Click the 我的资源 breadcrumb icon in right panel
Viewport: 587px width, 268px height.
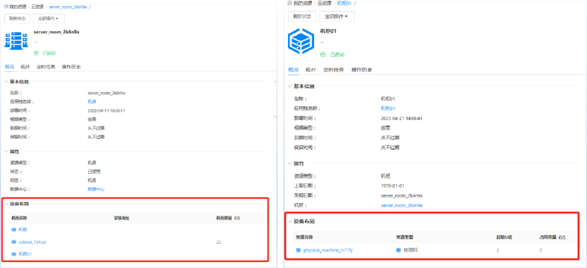289,3
